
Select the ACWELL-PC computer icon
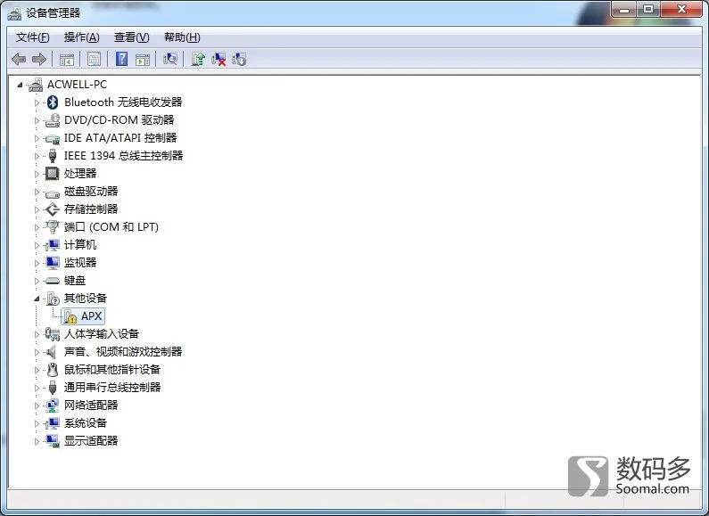(x=36, y=85)
